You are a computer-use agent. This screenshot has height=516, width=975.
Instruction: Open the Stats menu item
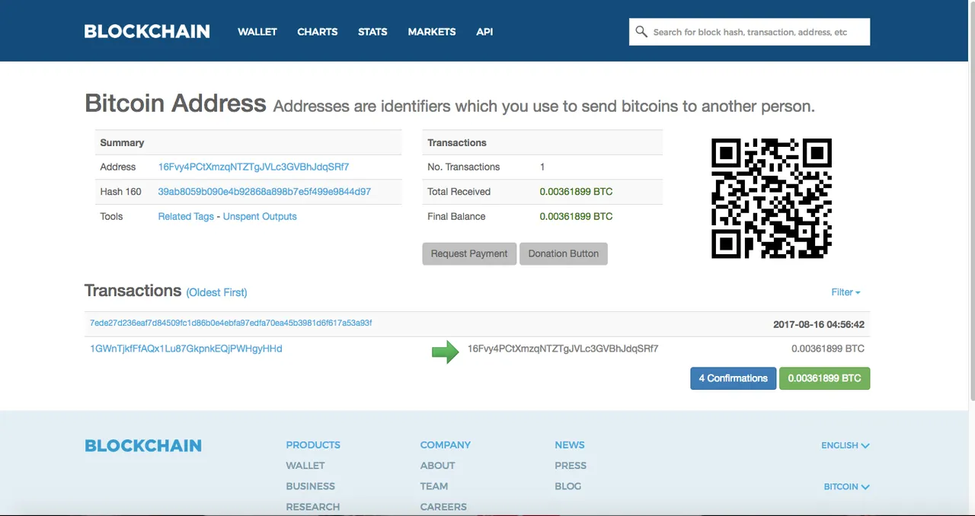tap(372, 32)
